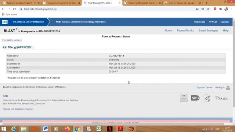This screenshot has height=132, width=235.
Task: Launch Internet Explorer from taskbar
Action: pyautogui.click(x=14, y=129)
